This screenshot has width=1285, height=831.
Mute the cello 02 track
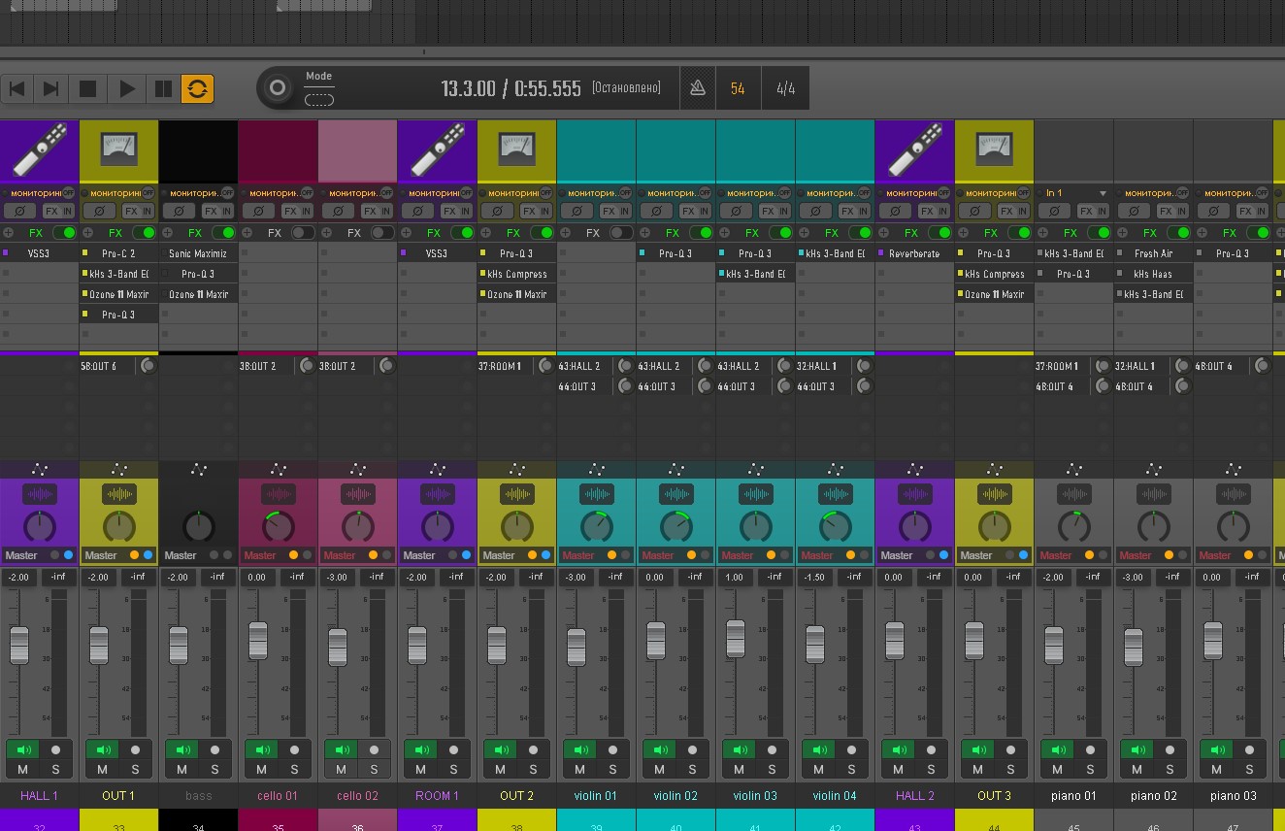tap(341, 769)
